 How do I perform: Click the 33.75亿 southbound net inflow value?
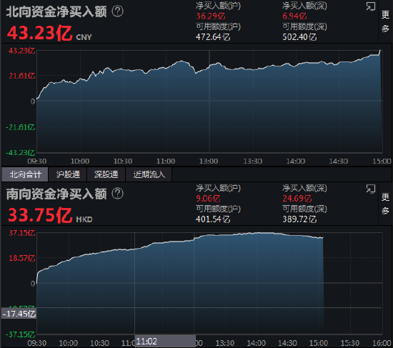(x=40, y=215)
